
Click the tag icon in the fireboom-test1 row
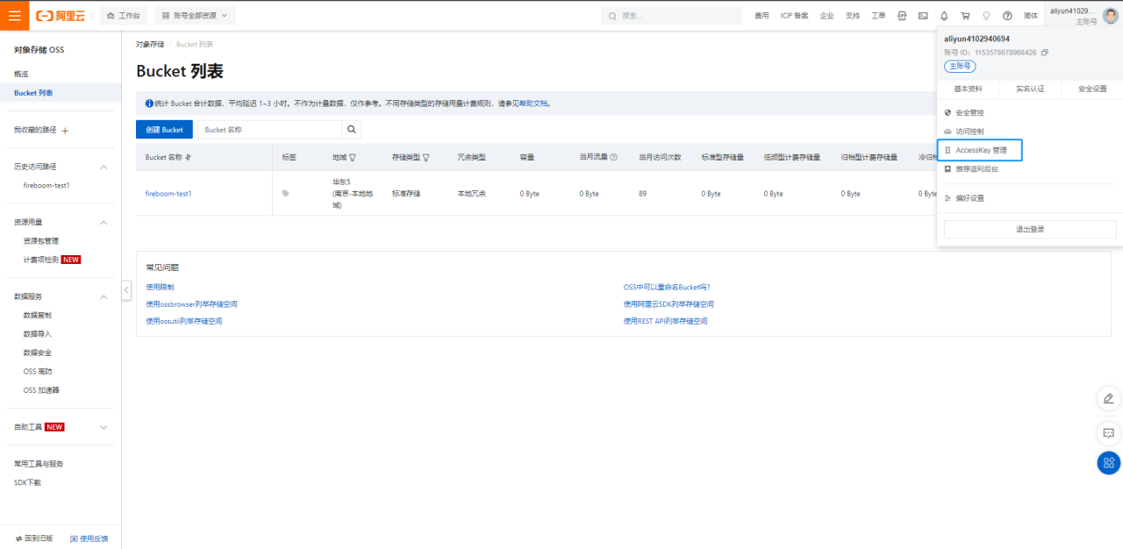coord(285,194)
